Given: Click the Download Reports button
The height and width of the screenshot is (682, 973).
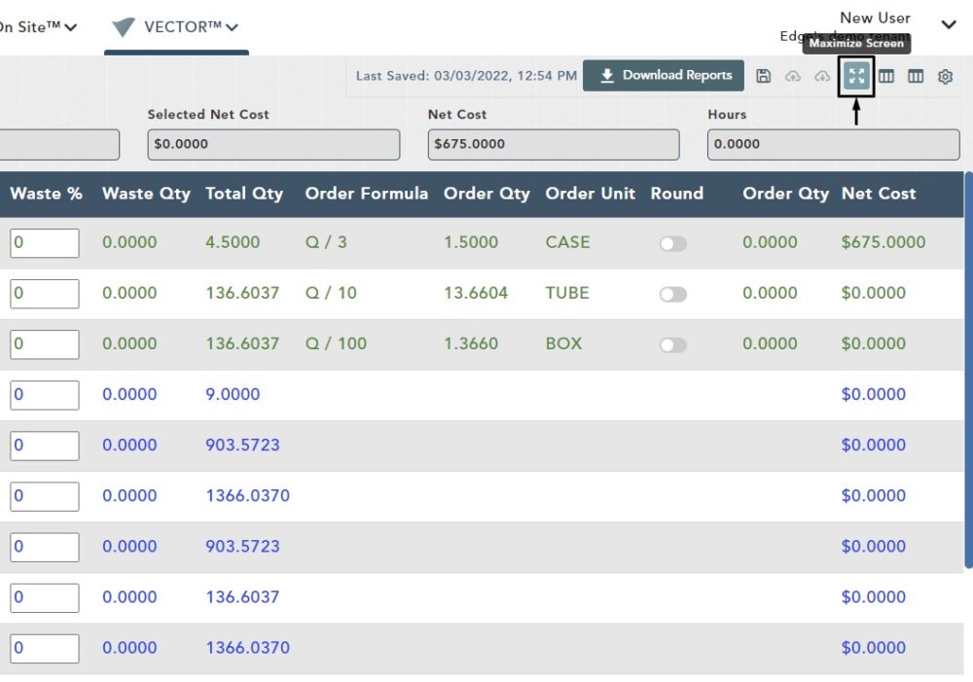Looking at the screenshot, I should coord(664,76).
